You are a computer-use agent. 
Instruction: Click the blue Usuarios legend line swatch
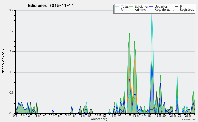pyautogui.click(x=151, y=7)
